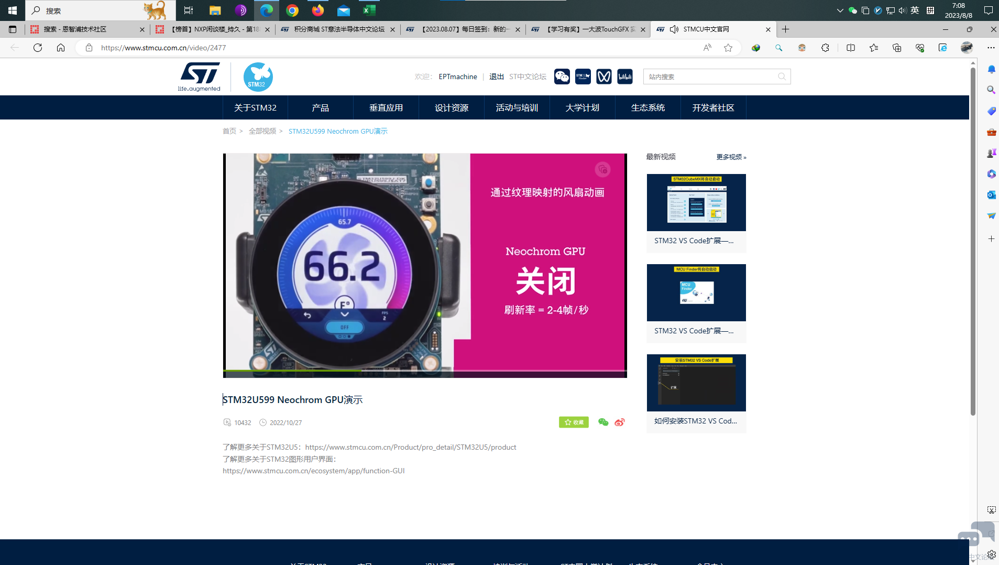Screen dimensions: 999x565
Task: Switch to the 【2023.08.07】每日签到 tab
Action: (463, 29)
